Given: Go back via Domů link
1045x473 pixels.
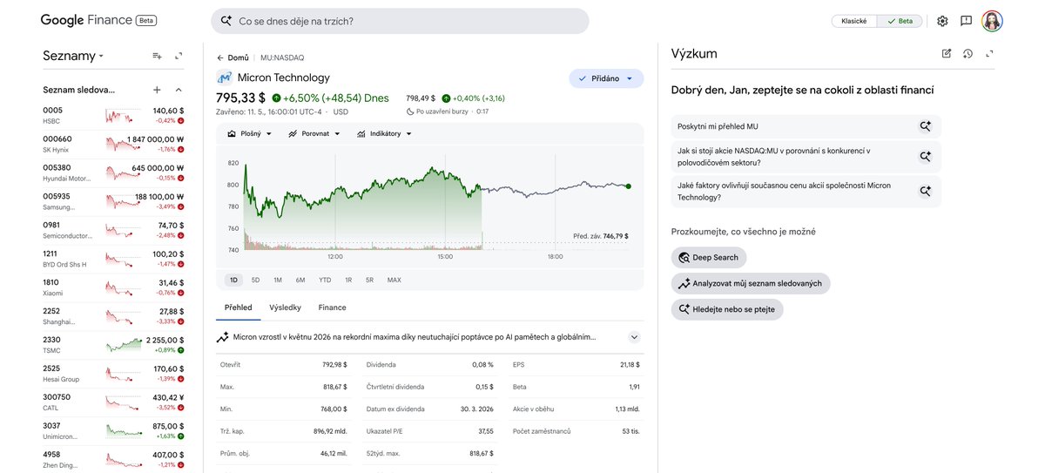Looking at the screenshot, I should pyautogui.click(x=239, y=57).
